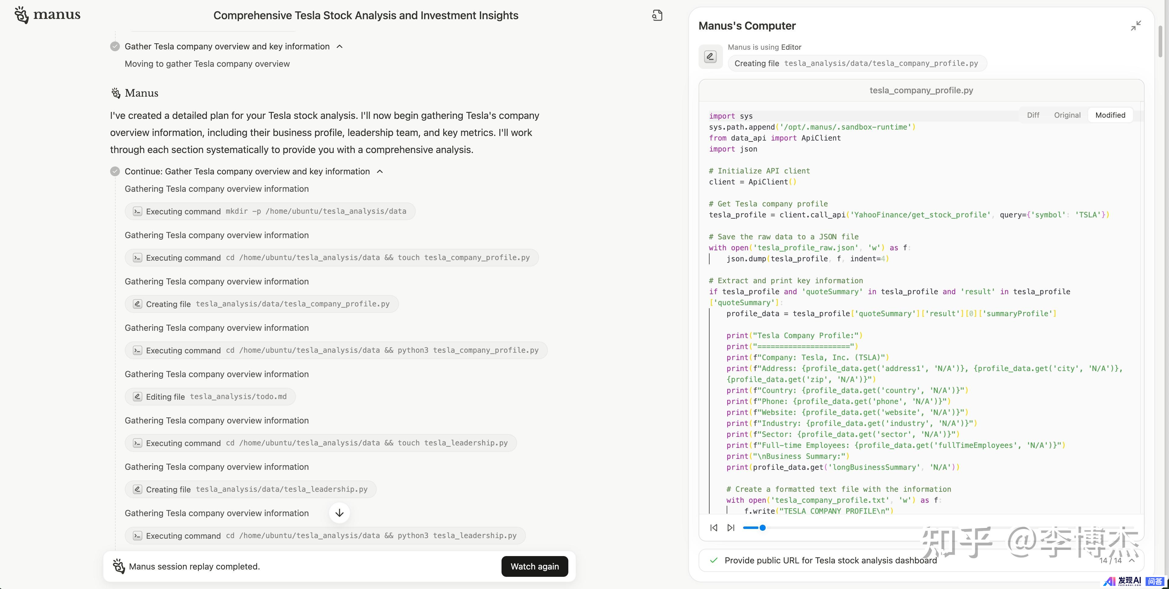Click green check of Provide public URL task

click(714, 560)
